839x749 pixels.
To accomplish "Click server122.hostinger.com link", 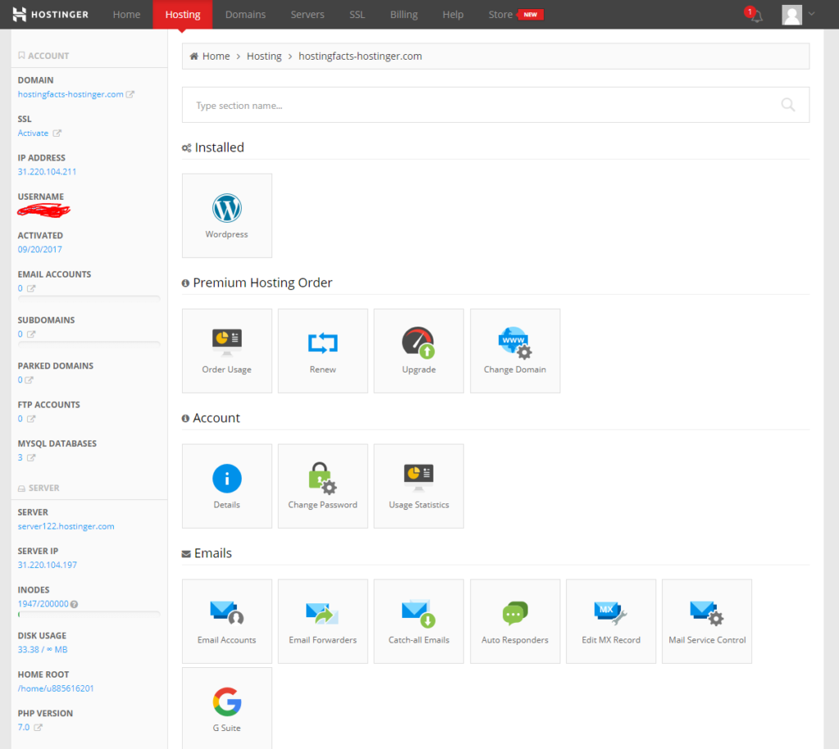I will (x=66, y=526).
